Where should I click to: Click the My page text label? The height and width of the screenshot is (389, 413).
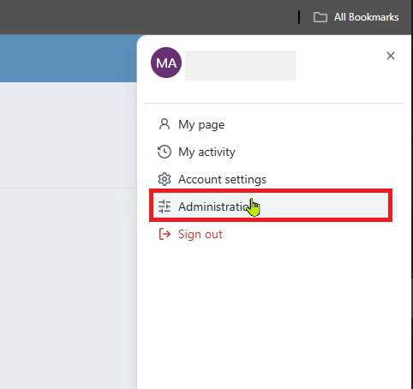click(x=201, y=125)
